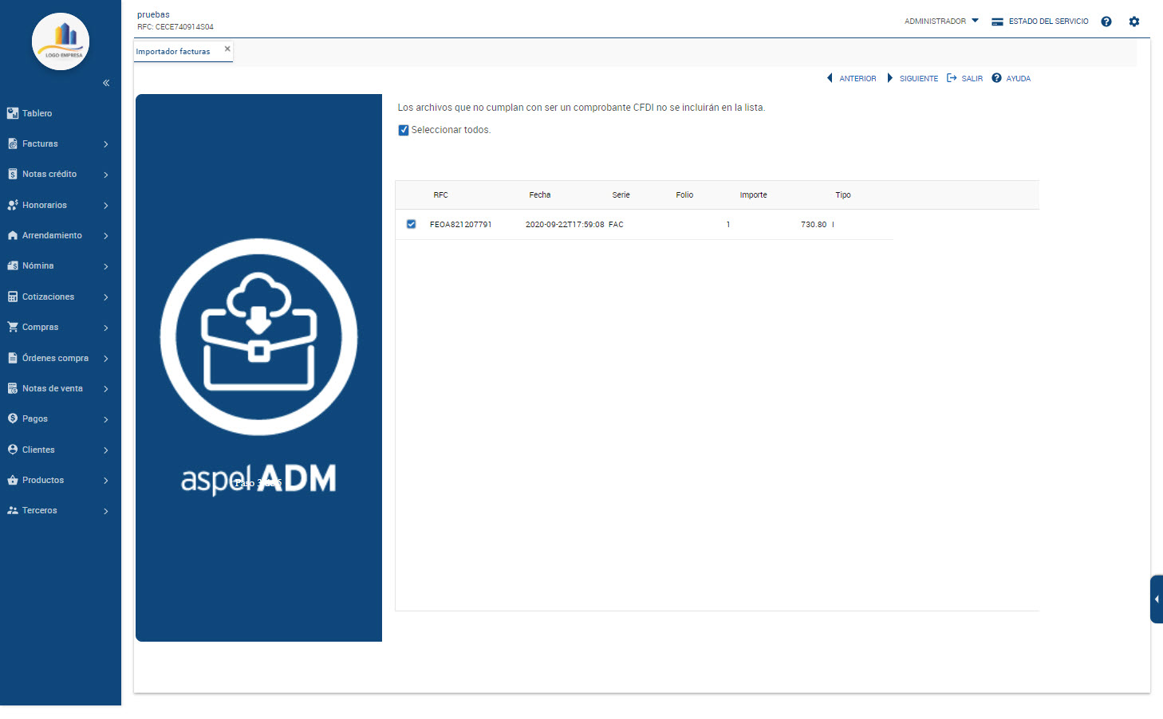Click the help question mark icon in header
Screen dimensions: 1163x719
[1106, 22]
